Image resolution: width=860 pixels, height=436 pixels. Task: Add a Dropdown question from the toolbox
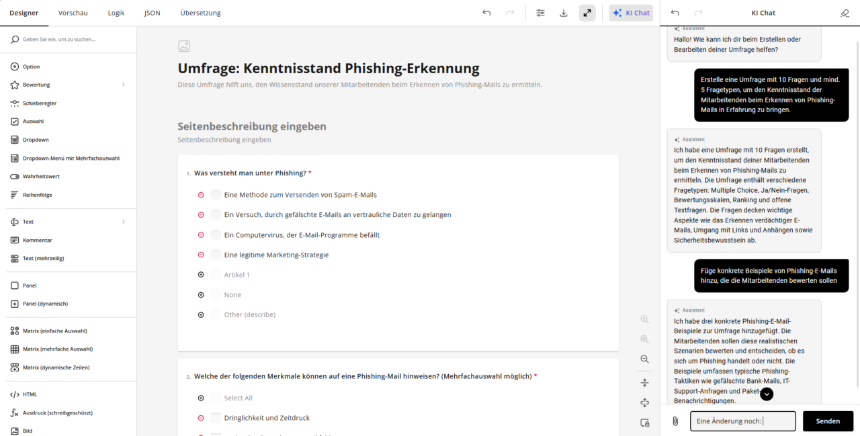point(36,140)
